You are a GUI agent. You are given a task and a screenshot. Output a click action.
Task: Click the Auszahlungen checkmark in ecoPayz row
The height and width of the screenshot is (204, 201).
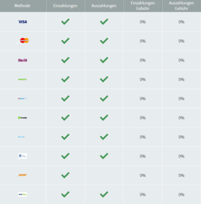[x=104, y=194]
